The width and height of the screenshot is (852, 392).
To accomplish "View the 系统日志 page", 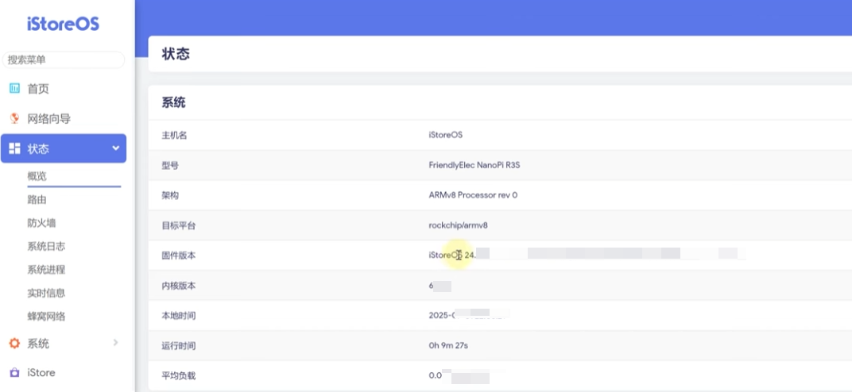I will [x=46, y=247].
